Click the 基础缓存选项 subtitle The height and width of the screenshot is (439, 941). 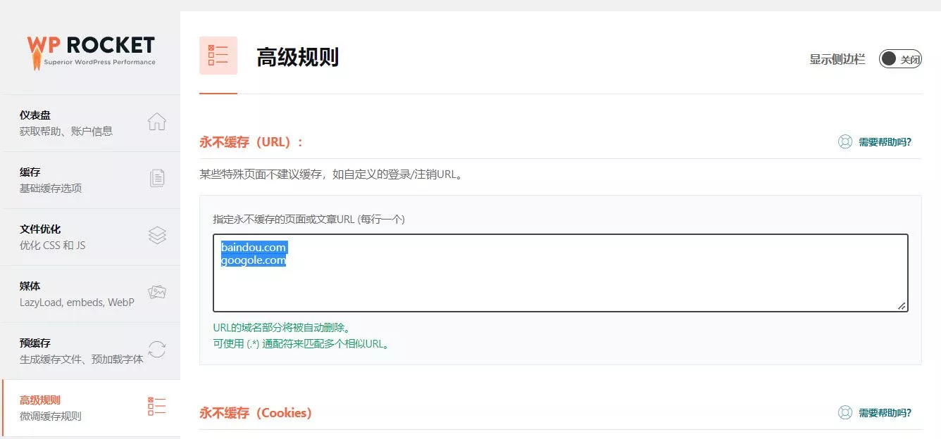click(x=51, y=188)
